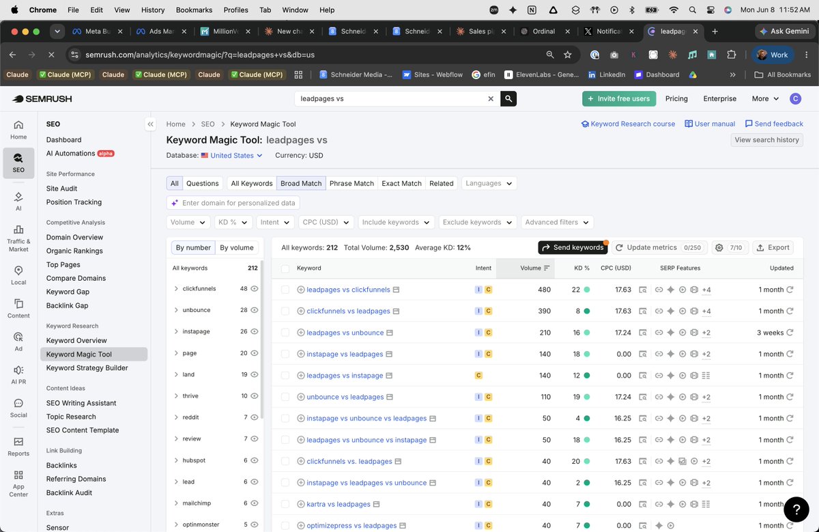
Task: Check the kartra vs leadpages row
Action: pos(285,504)
